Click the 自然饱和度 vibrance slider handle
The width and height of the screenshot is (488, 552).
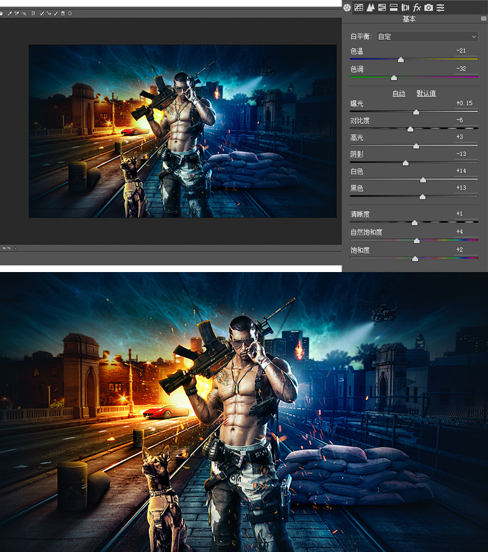point(417,241)
